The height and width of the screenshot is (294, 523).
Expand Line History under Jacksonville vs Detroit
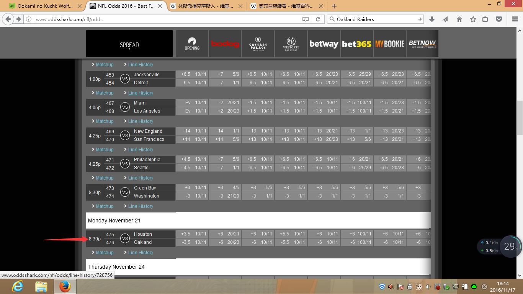[141, 93]
